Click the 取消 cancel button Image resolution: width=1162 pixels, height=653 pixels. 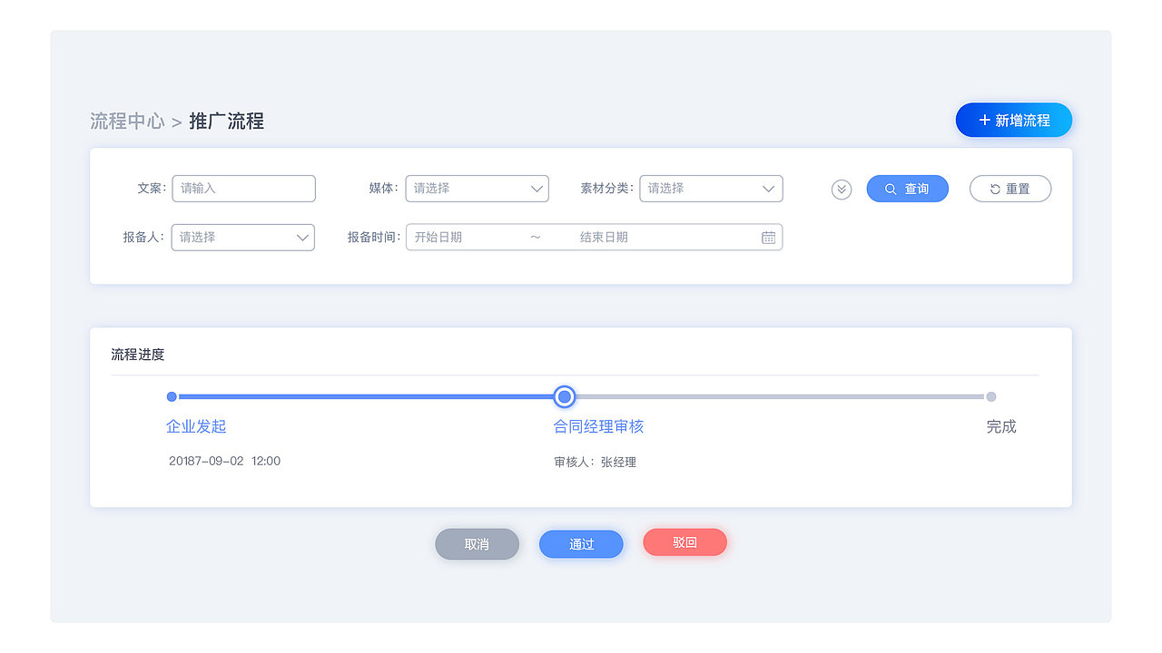pyautogui.click(x=477, y=543)
